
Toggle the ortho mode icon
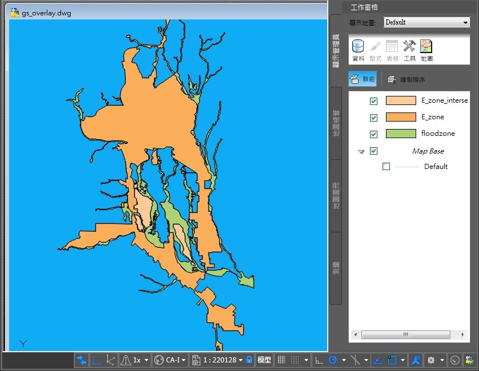(x=319, y=360)
